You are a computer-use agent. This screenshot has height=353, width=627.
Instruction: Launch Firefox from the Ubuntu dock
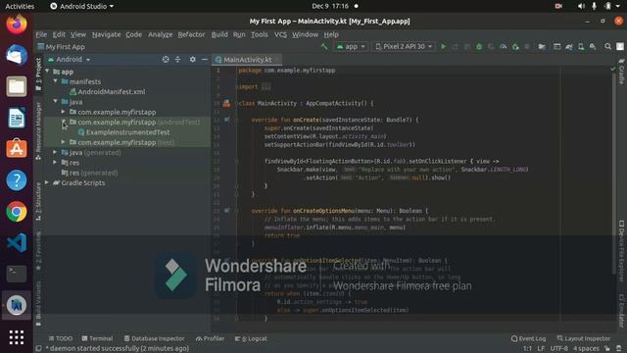coord(17,24)
